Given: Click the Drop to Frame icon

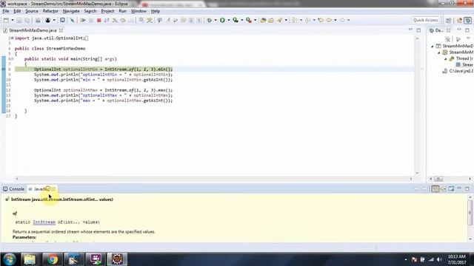Looking at the screenshot, I should coord(141,20).
